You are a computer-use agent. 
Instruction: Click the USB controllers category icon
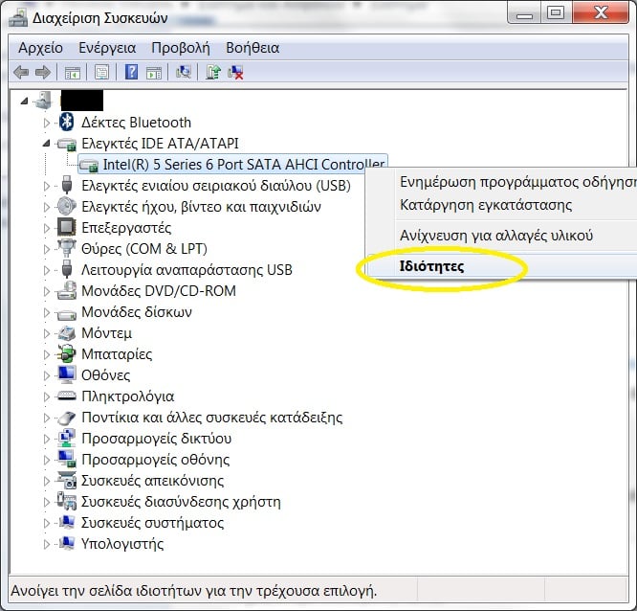67,185
